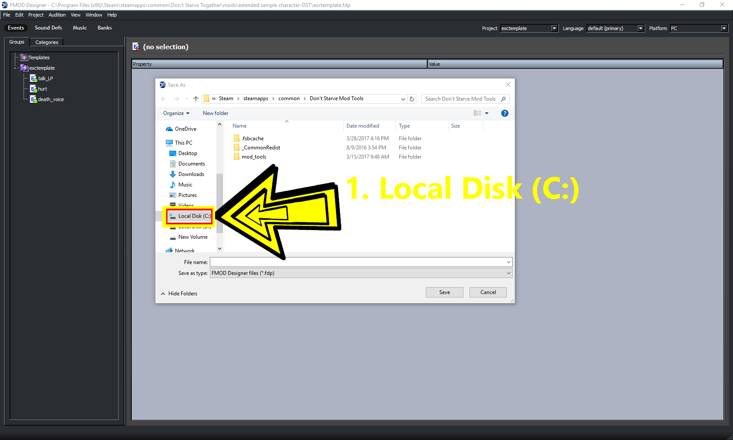Screen dimensions: 733x440
Task: Open the Project dropdown showing esctemplate
Action: (x=529, y=28)
